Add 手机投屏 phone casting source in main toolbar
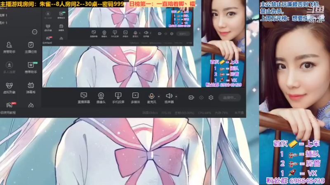The image size is (330, 185). tap(118, 98)
